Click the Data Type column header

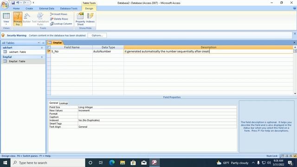tap(108, 47)
